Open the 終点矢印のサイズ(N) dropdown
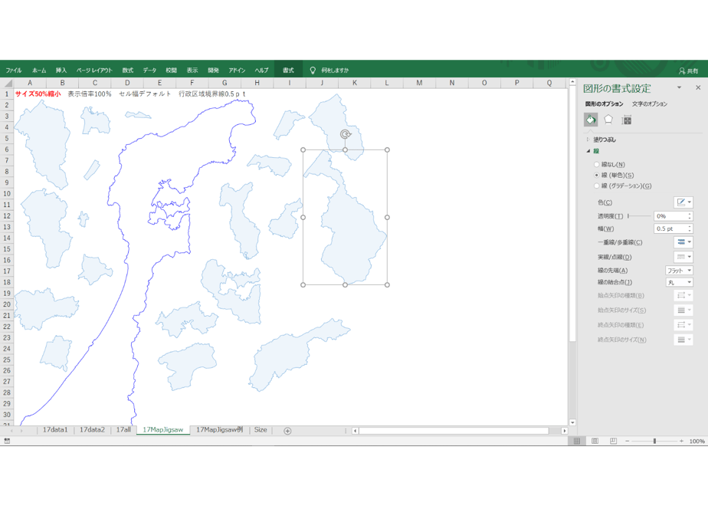 pyautogui.click(x=683, y=340)
